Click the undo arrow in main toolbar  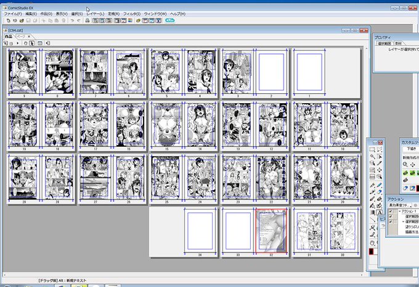pyautogui.click(x=72, y=20)
